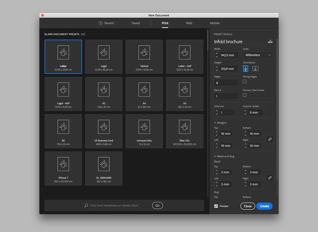Click the Left margin stepper arrows

(x=217, y=145)
